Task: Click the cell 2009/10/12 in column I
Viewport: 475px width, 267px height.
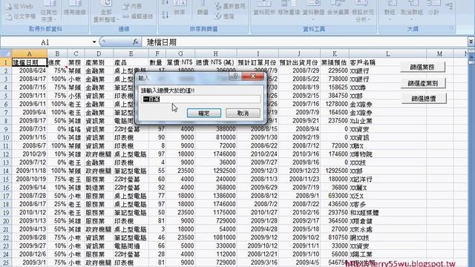Action: coord(258,245)
